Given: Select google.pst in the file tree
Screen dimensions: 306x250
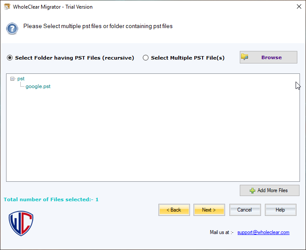Looking at the screenshot, I should coord(38,86).
